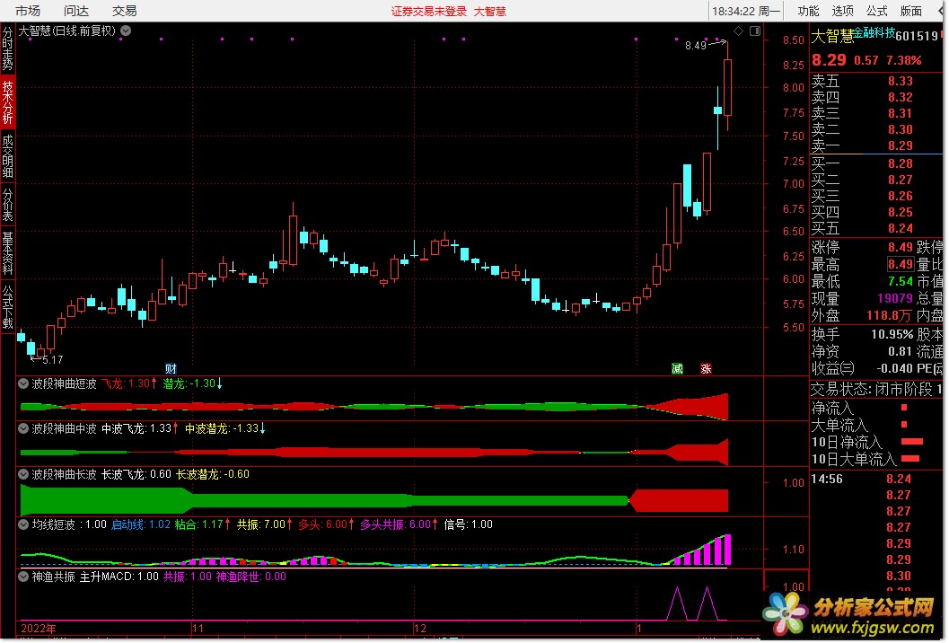949x643 pixels.
Task: Click the 现量 value 19079
Action: pos(894,298)
